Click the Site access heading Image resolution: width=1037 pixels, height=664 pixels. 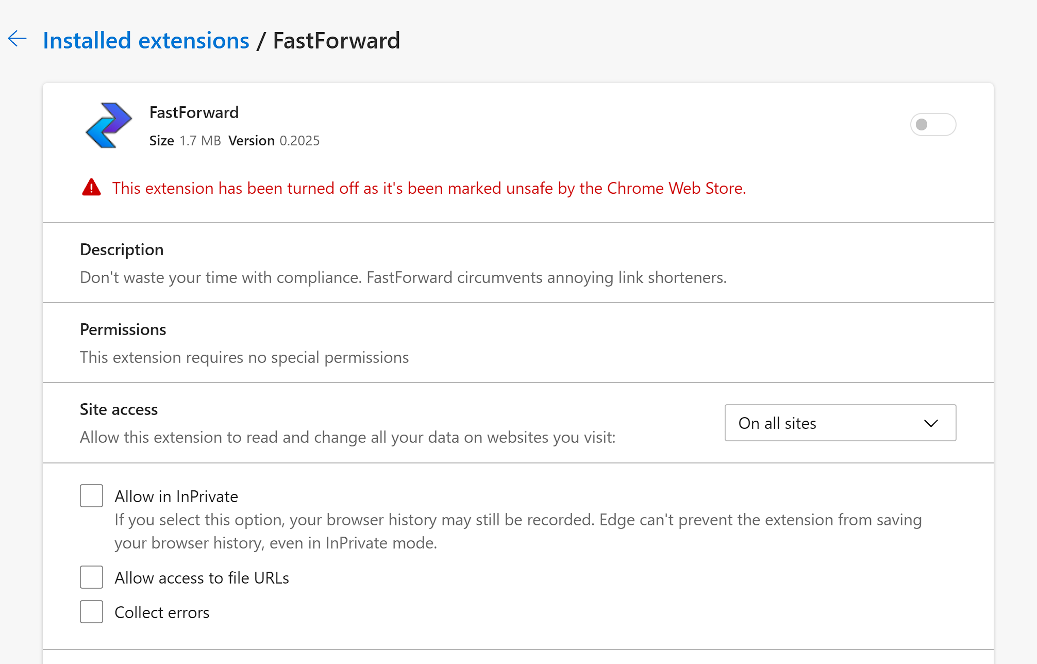point(119,409)
